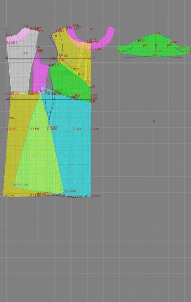
Task: Select point J58H on the skirt hip line
Action: [x=34, y=129]
